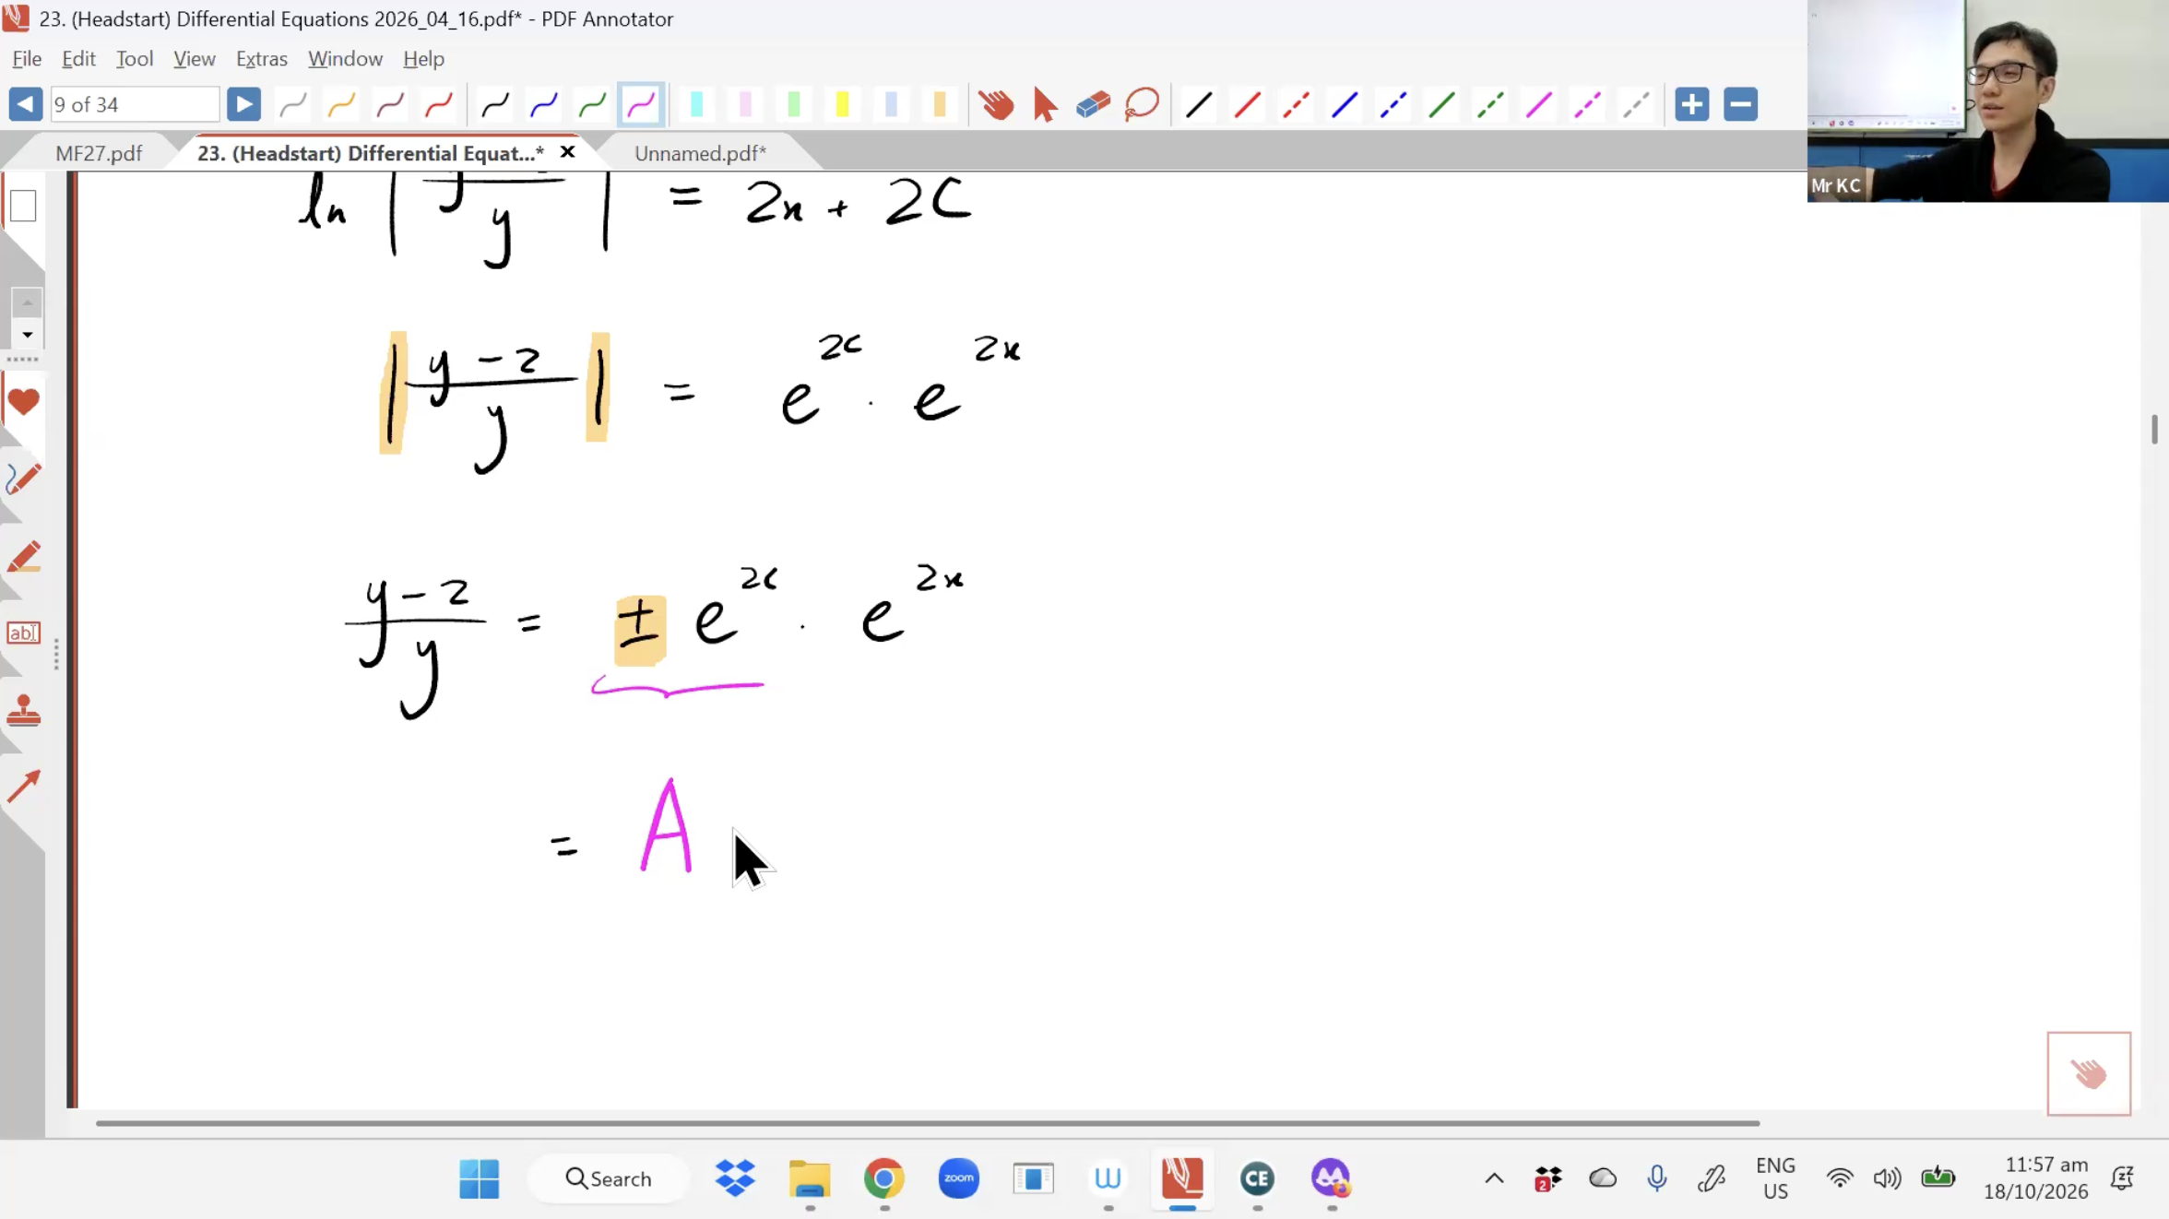Choose the Select arrow tool
2169x1219 pixels.
[x=1045, y=104]
